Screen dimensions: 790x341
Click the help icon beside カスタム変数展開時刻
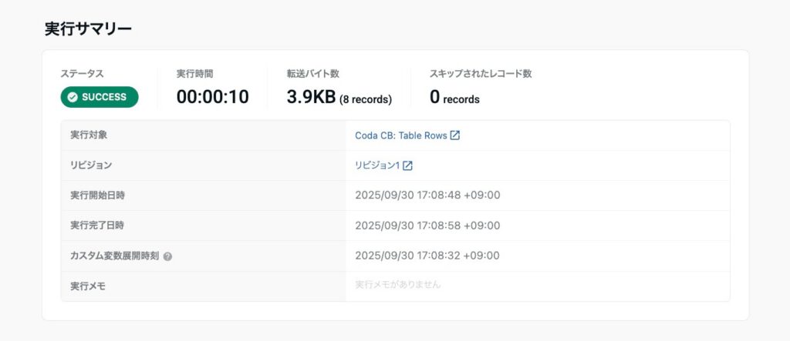pyautogui.click(x=167, y=256)
